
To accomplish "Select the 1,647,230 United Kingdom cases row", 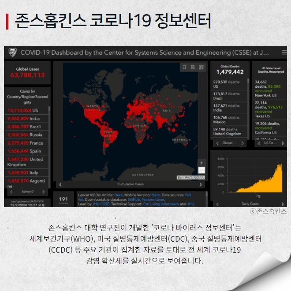I will pyautogui.click(x=26, y=162).
